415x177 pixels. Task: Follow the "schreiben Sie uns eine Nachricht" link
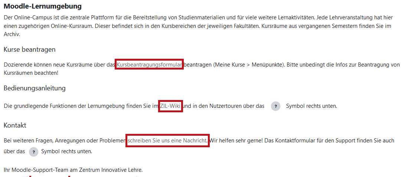[167, 141]
